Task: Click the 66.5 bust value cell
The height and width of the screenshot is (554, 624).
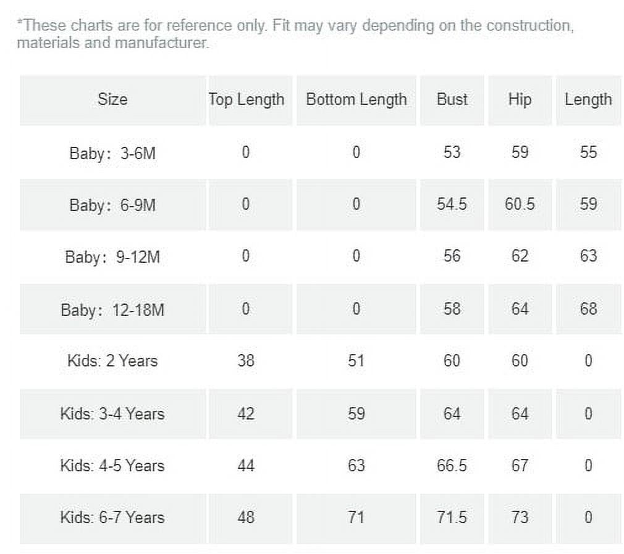Action: (452, 465)
